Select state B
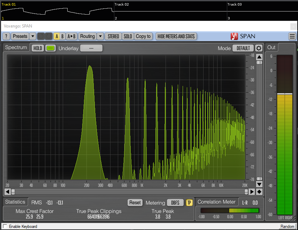Viewport: 298px width, 230px height. (x=62, y=36)
